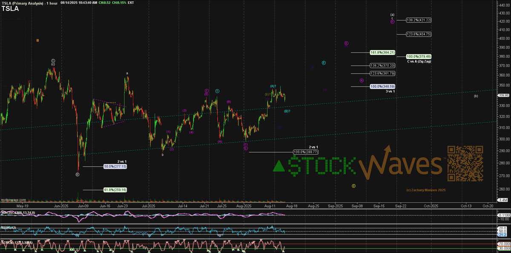
Task: Click the lowercase 'a' wave label near Jun-23
Action: coord(127,73)
